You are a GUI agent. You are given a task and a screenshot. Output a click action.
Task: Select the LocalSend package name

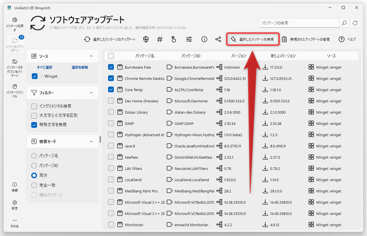(133, 180)
